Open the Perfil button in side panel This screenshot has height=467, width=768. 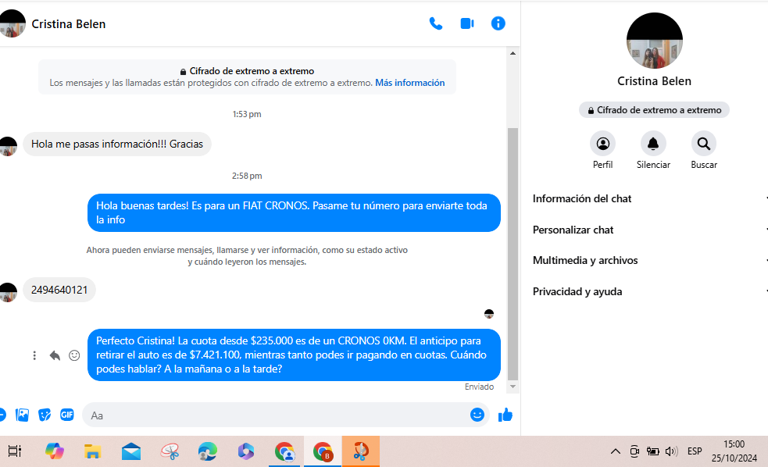602,144
